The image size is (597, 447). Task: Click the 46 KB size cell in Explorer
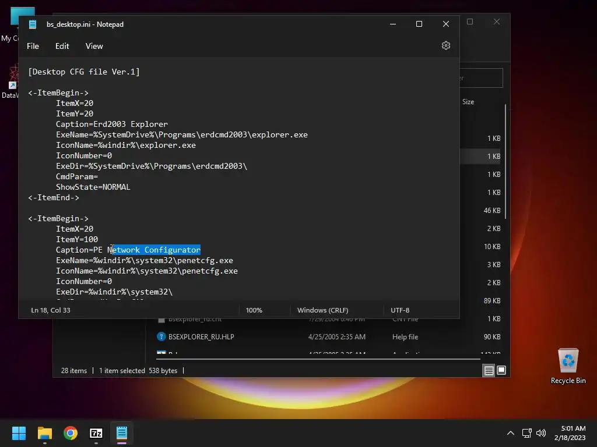tap(492, 211)
